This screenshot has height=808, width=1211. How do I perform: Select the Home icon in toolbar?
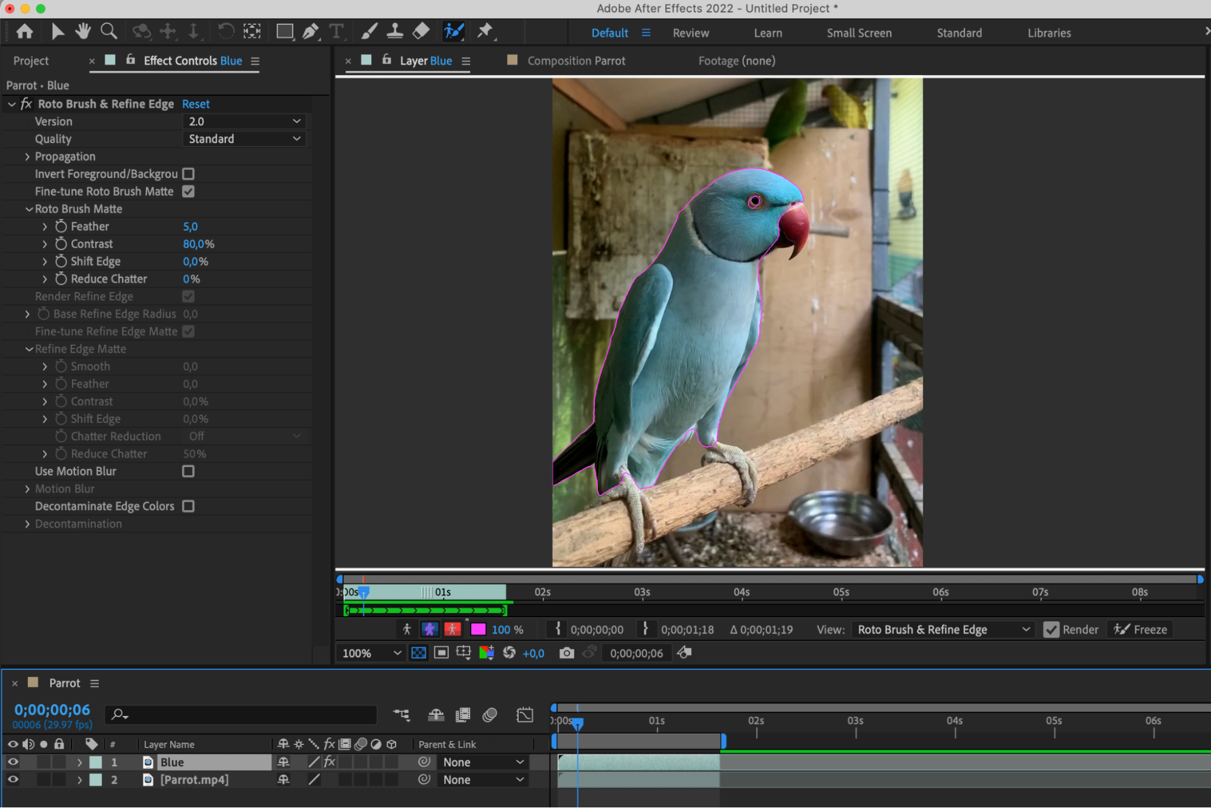coord(25,31)
